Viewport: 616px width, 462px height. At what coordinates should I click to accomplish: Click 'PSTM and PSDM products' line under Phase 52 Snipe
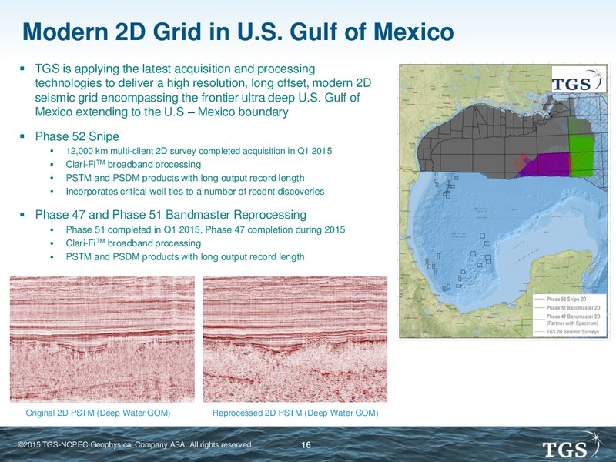click(x=185, y=178)
